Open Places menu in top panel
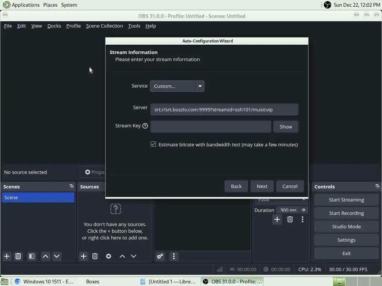382x286 pixels. 50,5
